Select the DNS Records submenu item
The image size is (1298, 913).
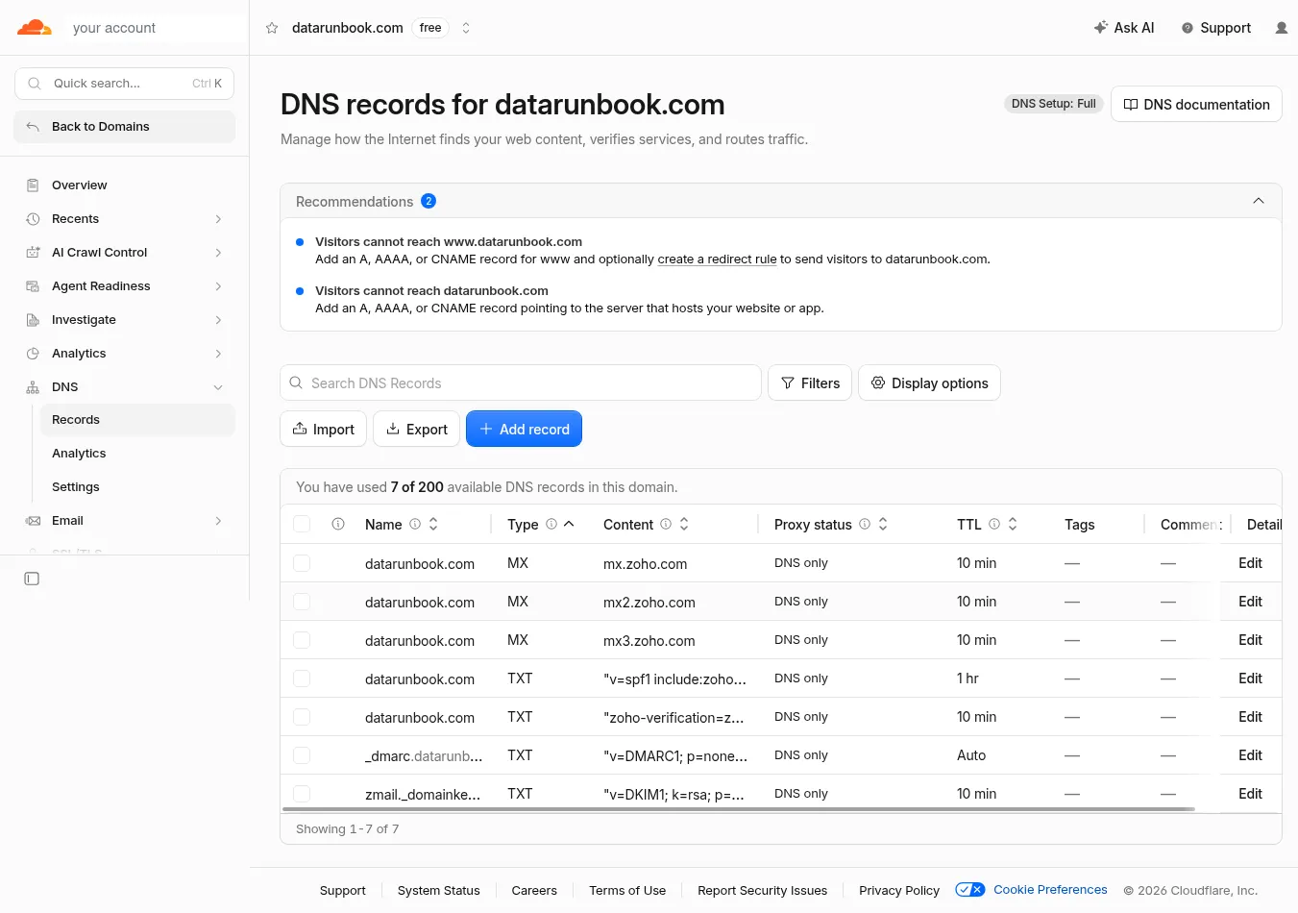coord(137,420)
